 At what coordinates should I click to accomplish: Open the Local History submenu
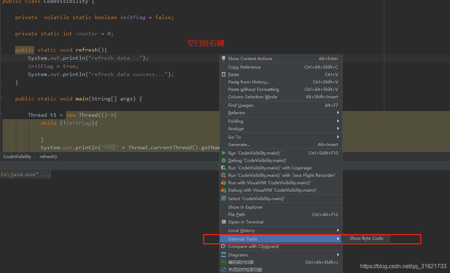point(241,231)
